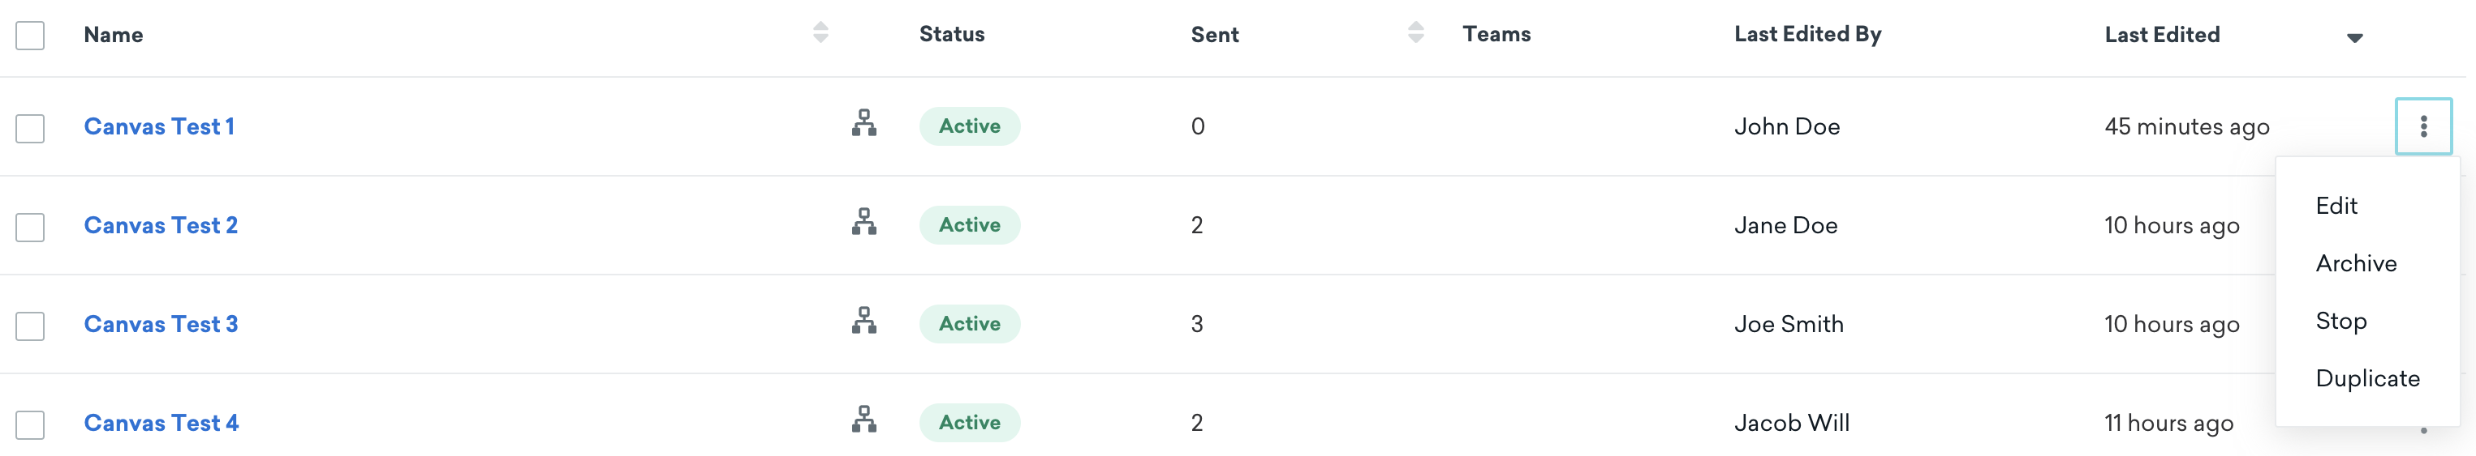
Task: Click the Last Edited sort arrow
Action: 2354,37
